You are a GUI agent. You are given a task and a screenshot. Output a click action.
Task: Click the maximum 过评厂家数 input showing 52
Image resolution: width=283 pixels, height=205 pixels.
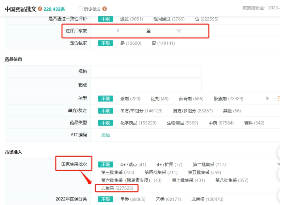coord(179,31)
